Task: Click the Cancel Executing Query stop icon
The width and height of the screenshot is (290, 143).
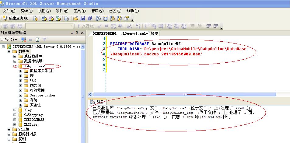Action: coord(106,26)
